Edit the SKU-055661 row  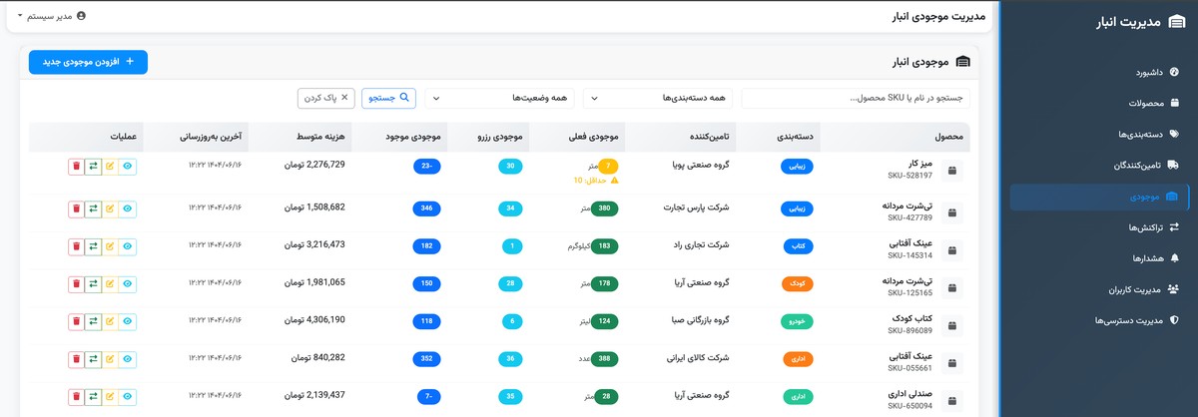coord(110,358)
